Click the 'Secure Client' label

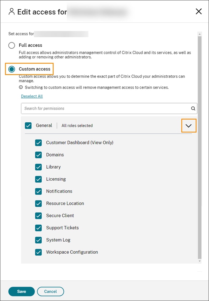tap(60, 216)
